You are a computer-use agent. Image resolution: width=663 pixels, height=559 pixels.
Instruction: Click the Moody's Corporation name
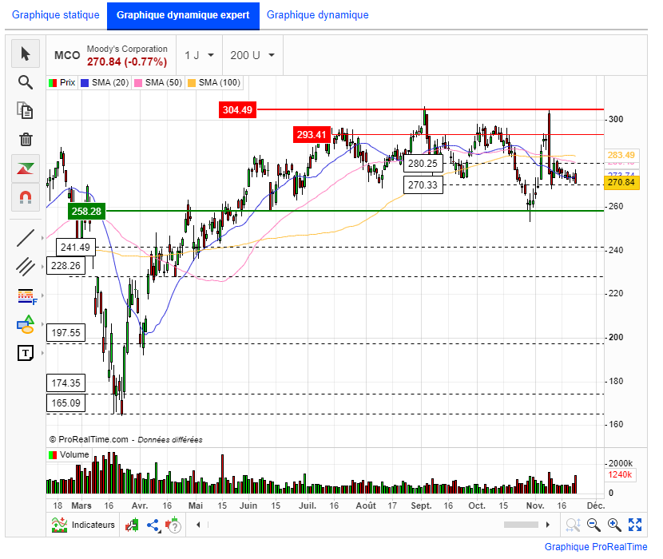[127, 49]
